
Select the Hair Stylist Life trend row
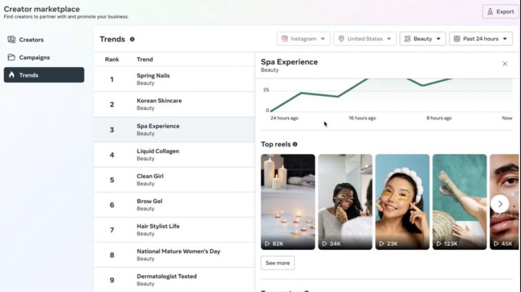[x=174, y=230]
